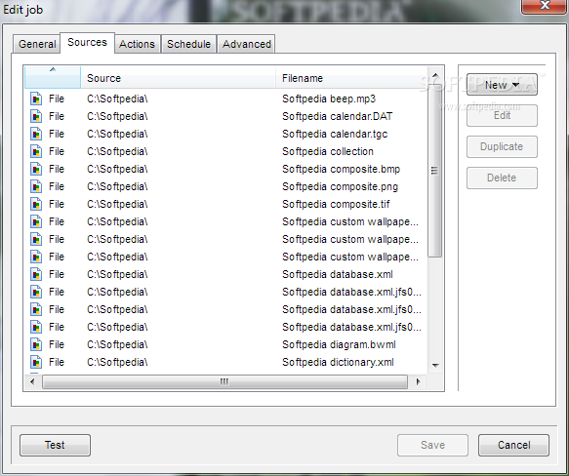Click the horizontal scrollbar thumb

click(x=224, y=381)
